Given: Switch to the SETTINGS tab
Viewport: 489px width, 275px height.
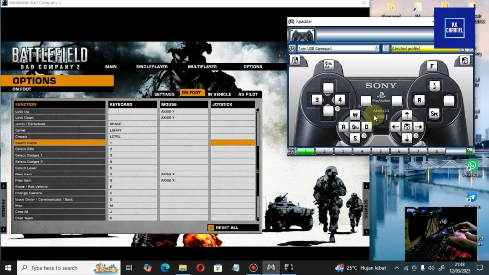Looking at the screenshot, I should pyautogui.click(x=164, y=94).
